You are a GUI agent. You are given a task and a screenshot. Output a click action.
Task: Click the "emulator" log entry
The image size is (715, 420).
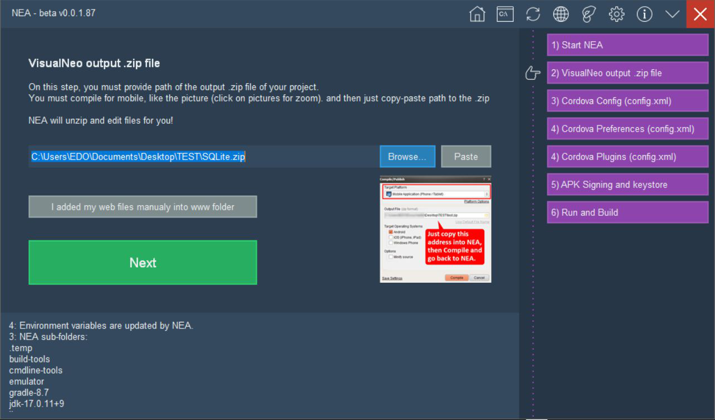(x=26, y=382)
